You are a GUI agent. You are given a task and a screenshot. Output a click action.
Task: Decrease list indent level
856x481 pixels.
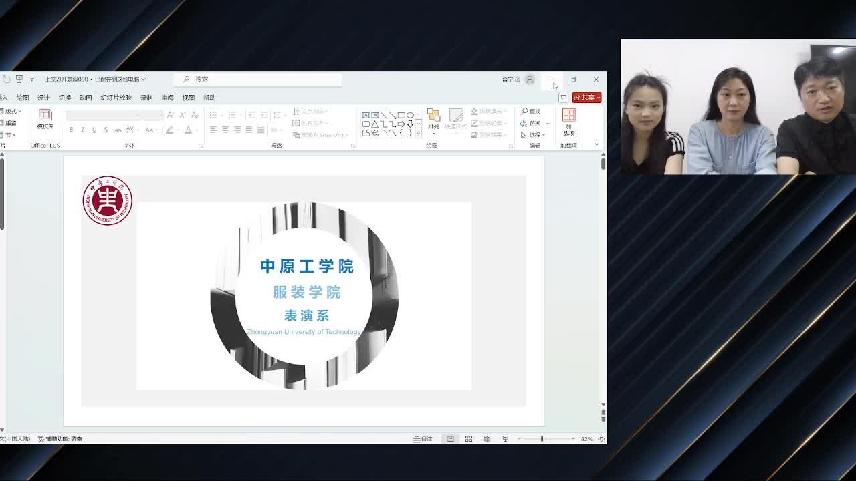[252, 115]
